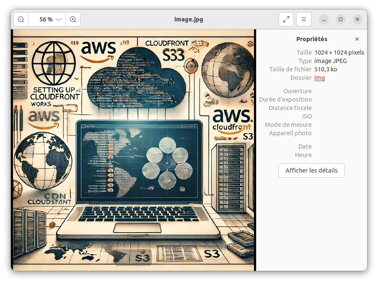Open the hamburger main menu
Image resolution: width=378 pixels, height=283 pixels.
coord(304,19)
